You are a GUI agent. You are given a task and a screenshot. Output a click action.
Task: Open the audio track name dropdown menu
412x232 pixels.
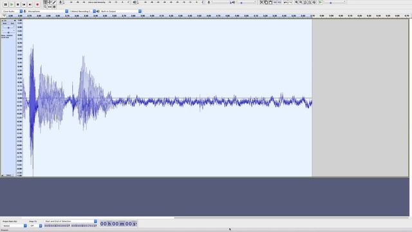(x=10, y=21)
